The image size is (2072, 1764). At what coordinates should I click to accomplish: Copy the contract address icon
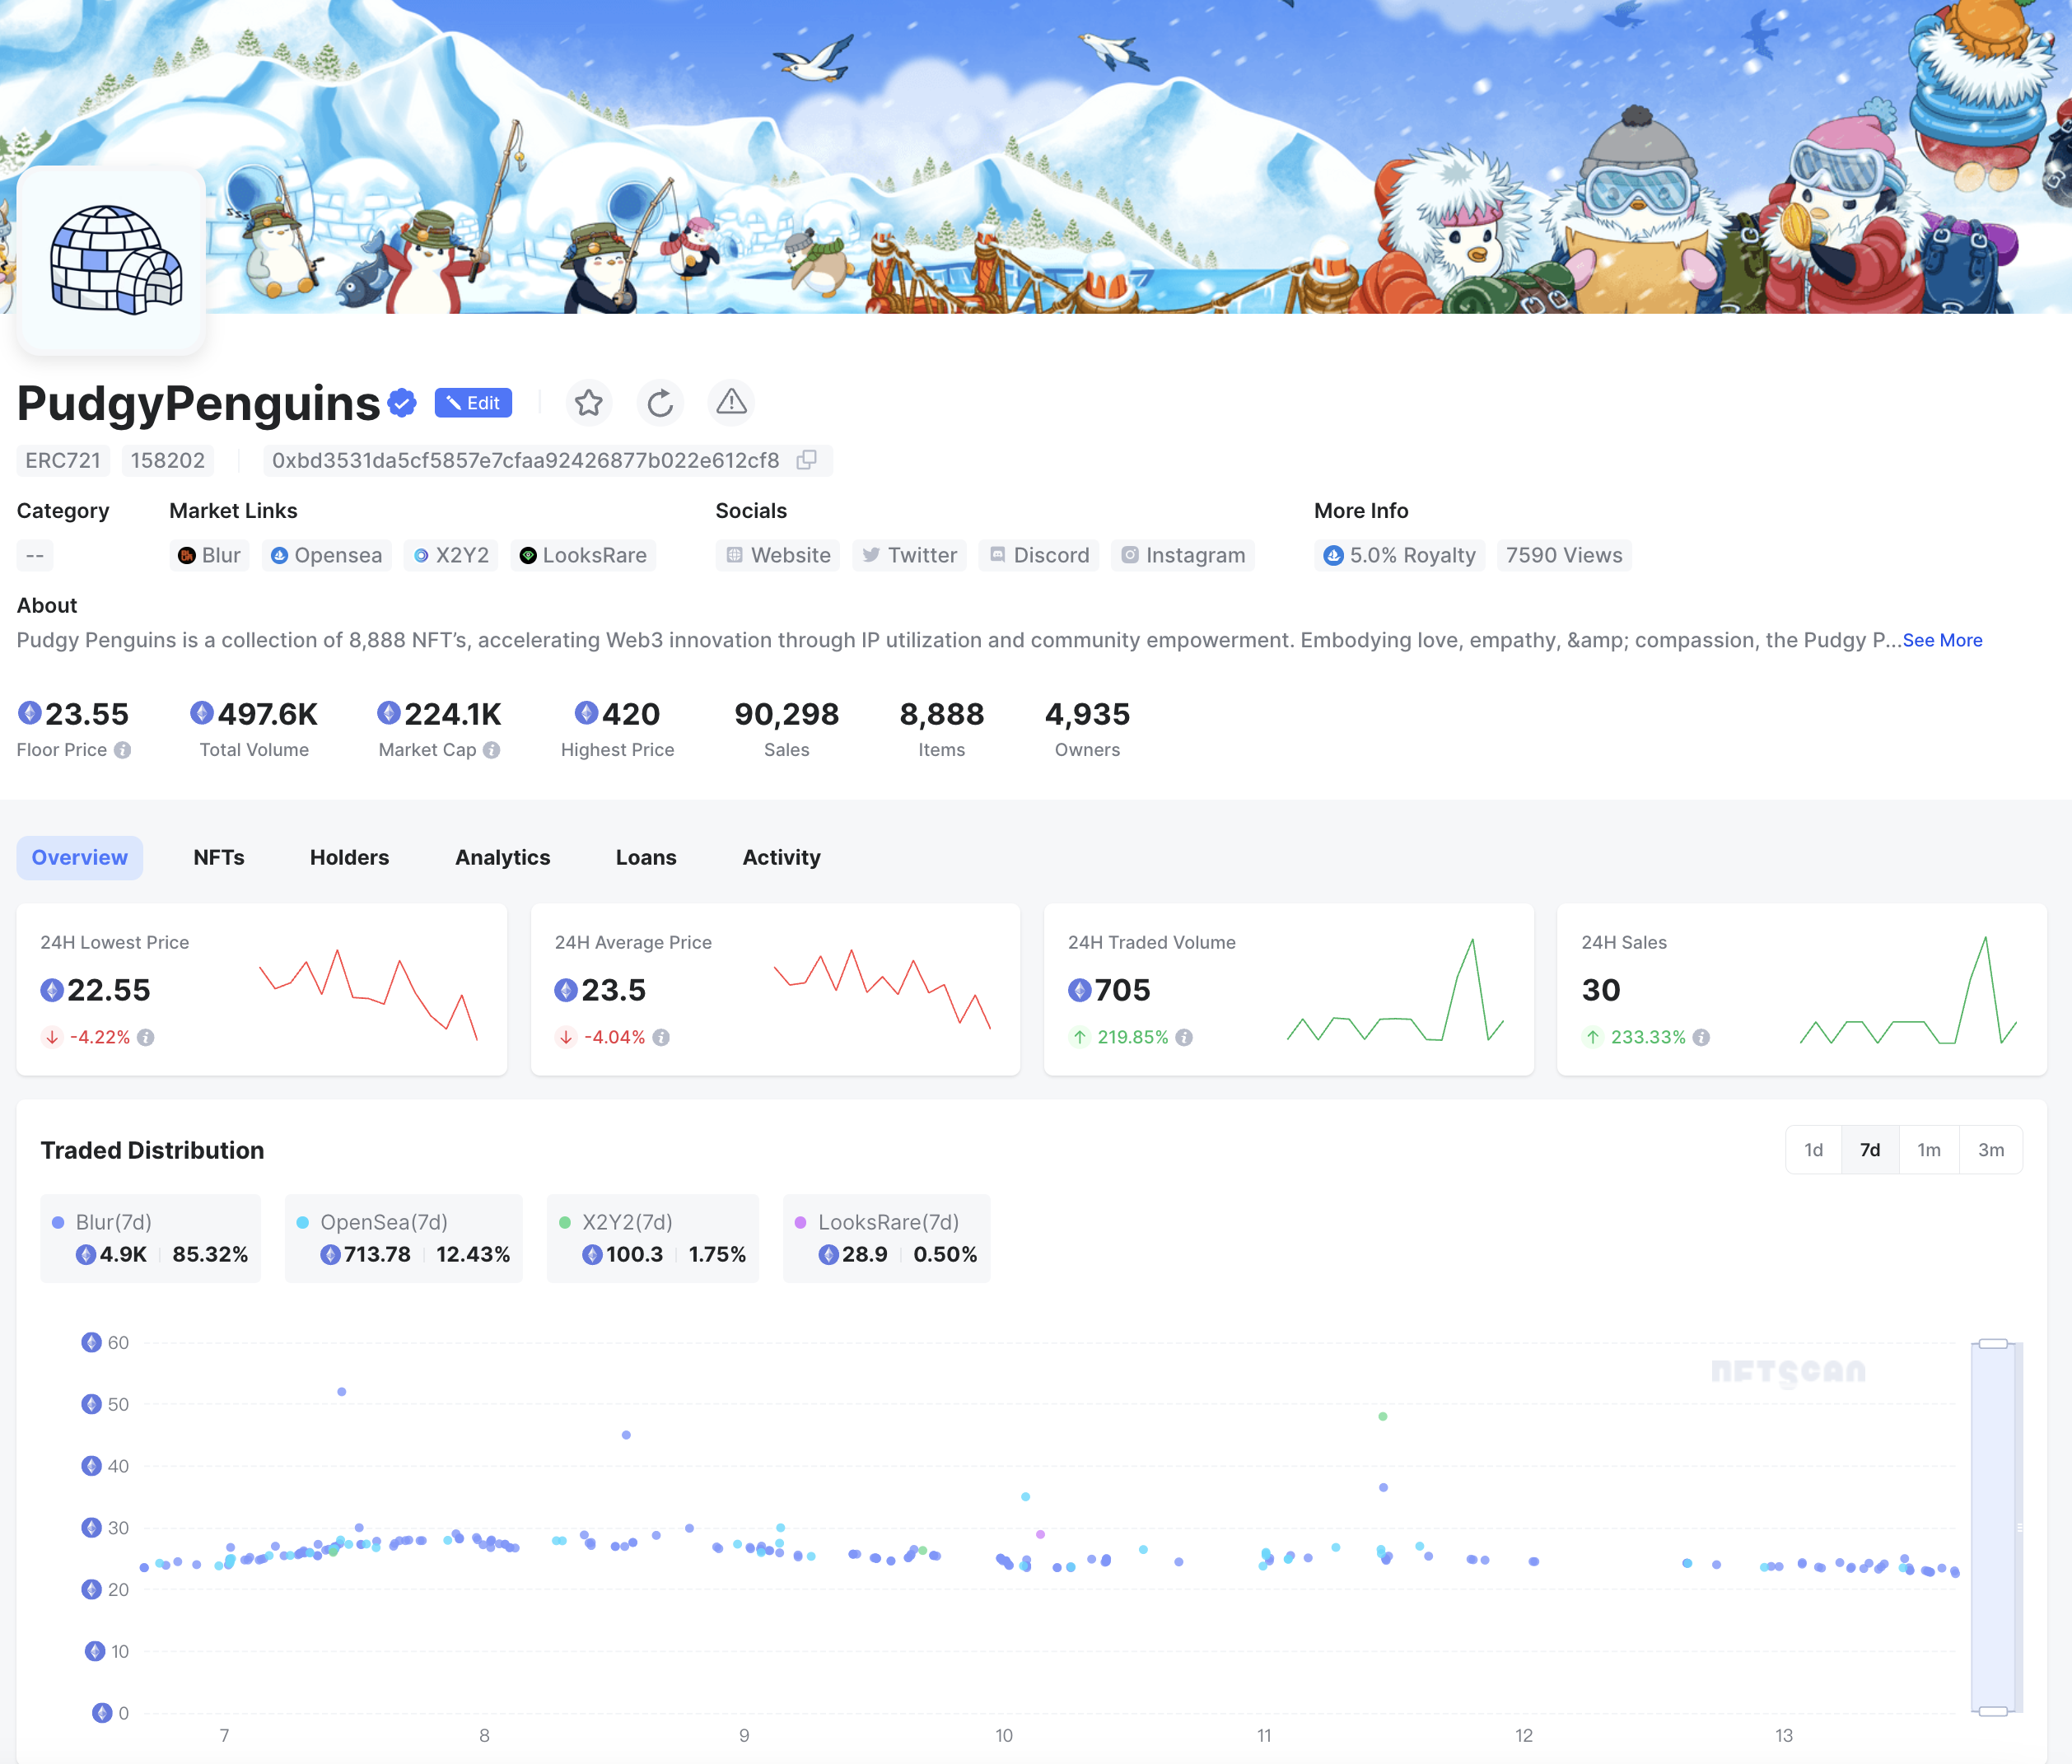tap(806, 460)
